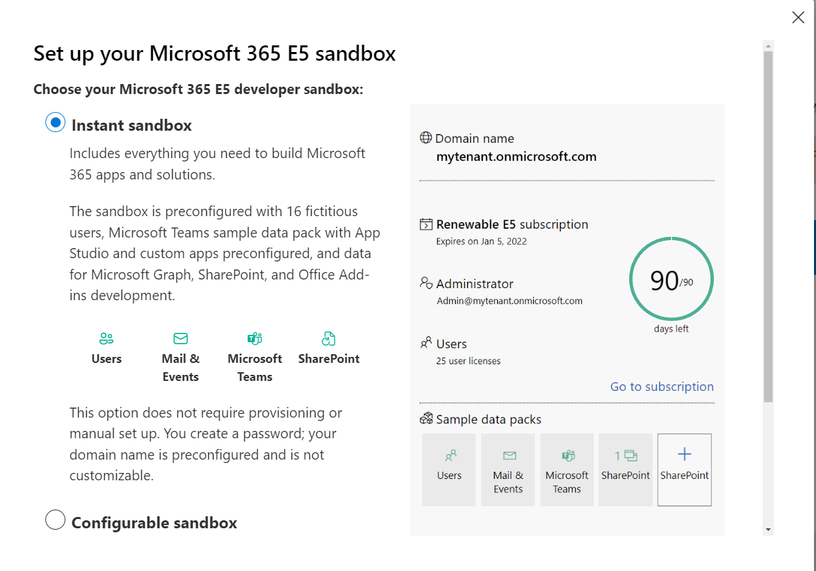
Task: Click the Sample data packs heading
Action: [488, 420]
